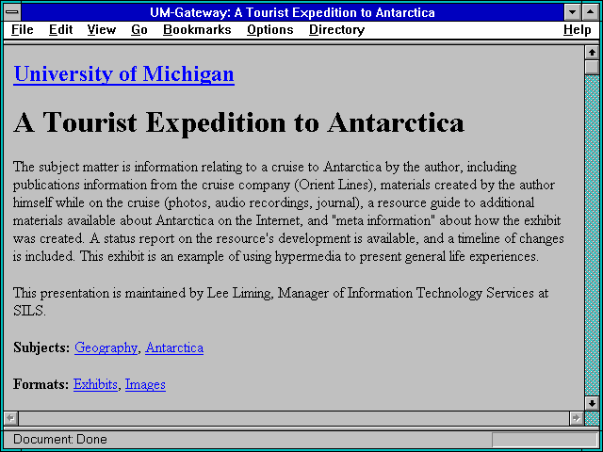Click the vertical scrollbar thumb
603x452 pixels.
(592, 67)
